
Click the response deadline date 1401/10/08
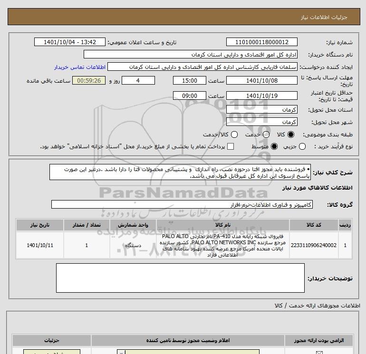261,80
